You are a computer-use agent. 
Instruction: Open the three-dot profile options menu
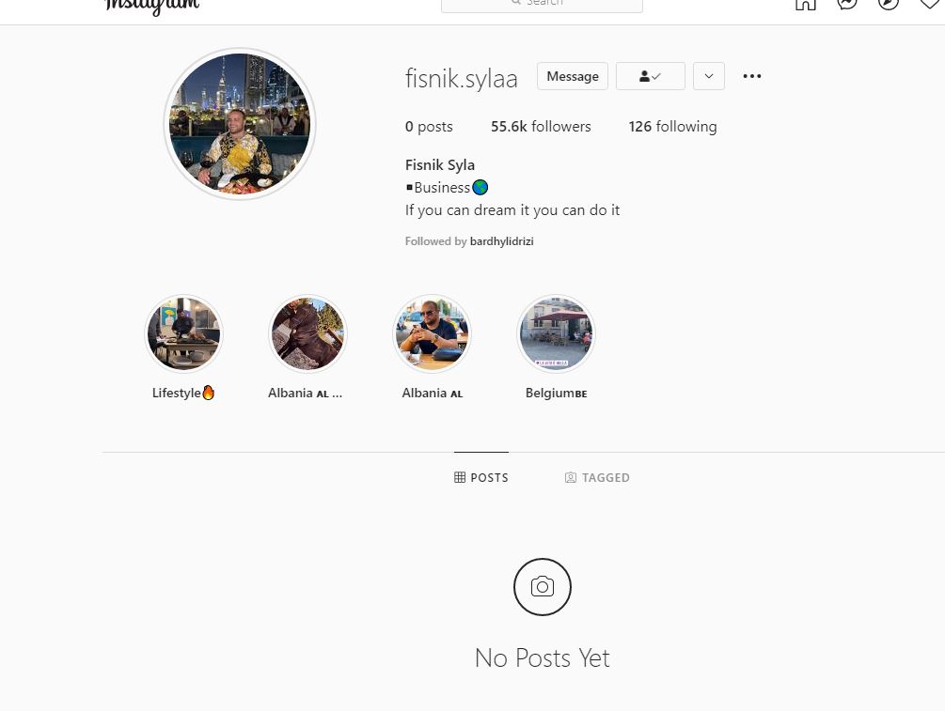click(x=751, y=76)
